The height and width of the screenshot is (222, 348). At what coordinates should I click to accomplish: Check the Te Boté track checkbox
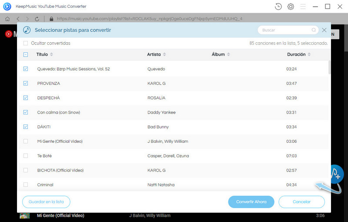tap(26, 156)
